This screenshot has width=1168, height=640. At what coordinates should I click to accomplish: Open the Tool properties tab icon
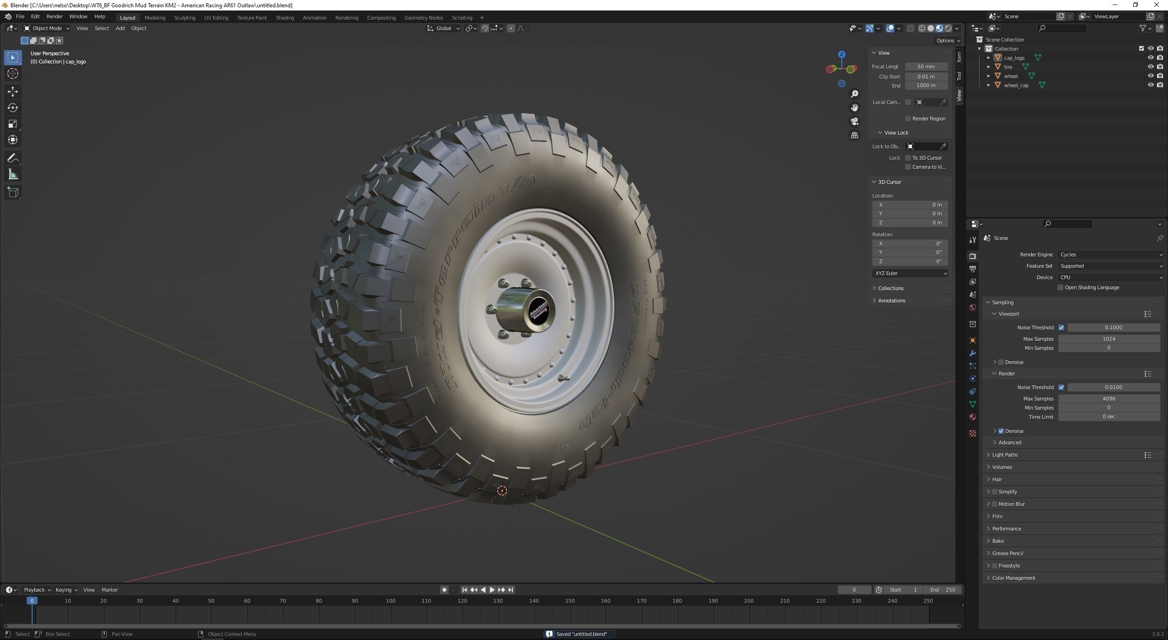coord(973,240)
